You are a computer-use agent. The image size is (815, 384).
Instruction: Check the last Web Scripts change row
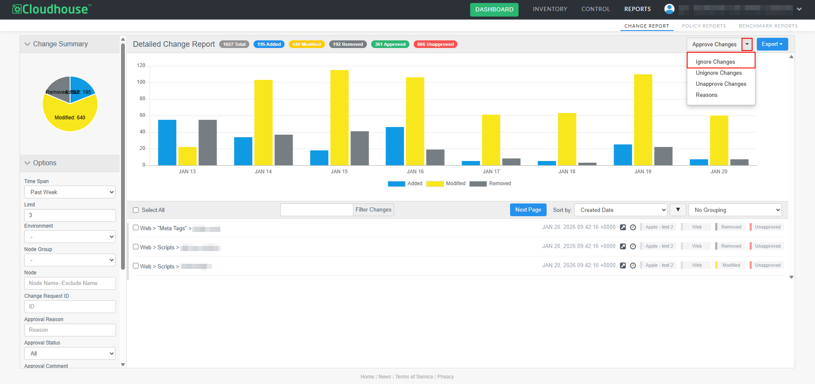(136, 266)
